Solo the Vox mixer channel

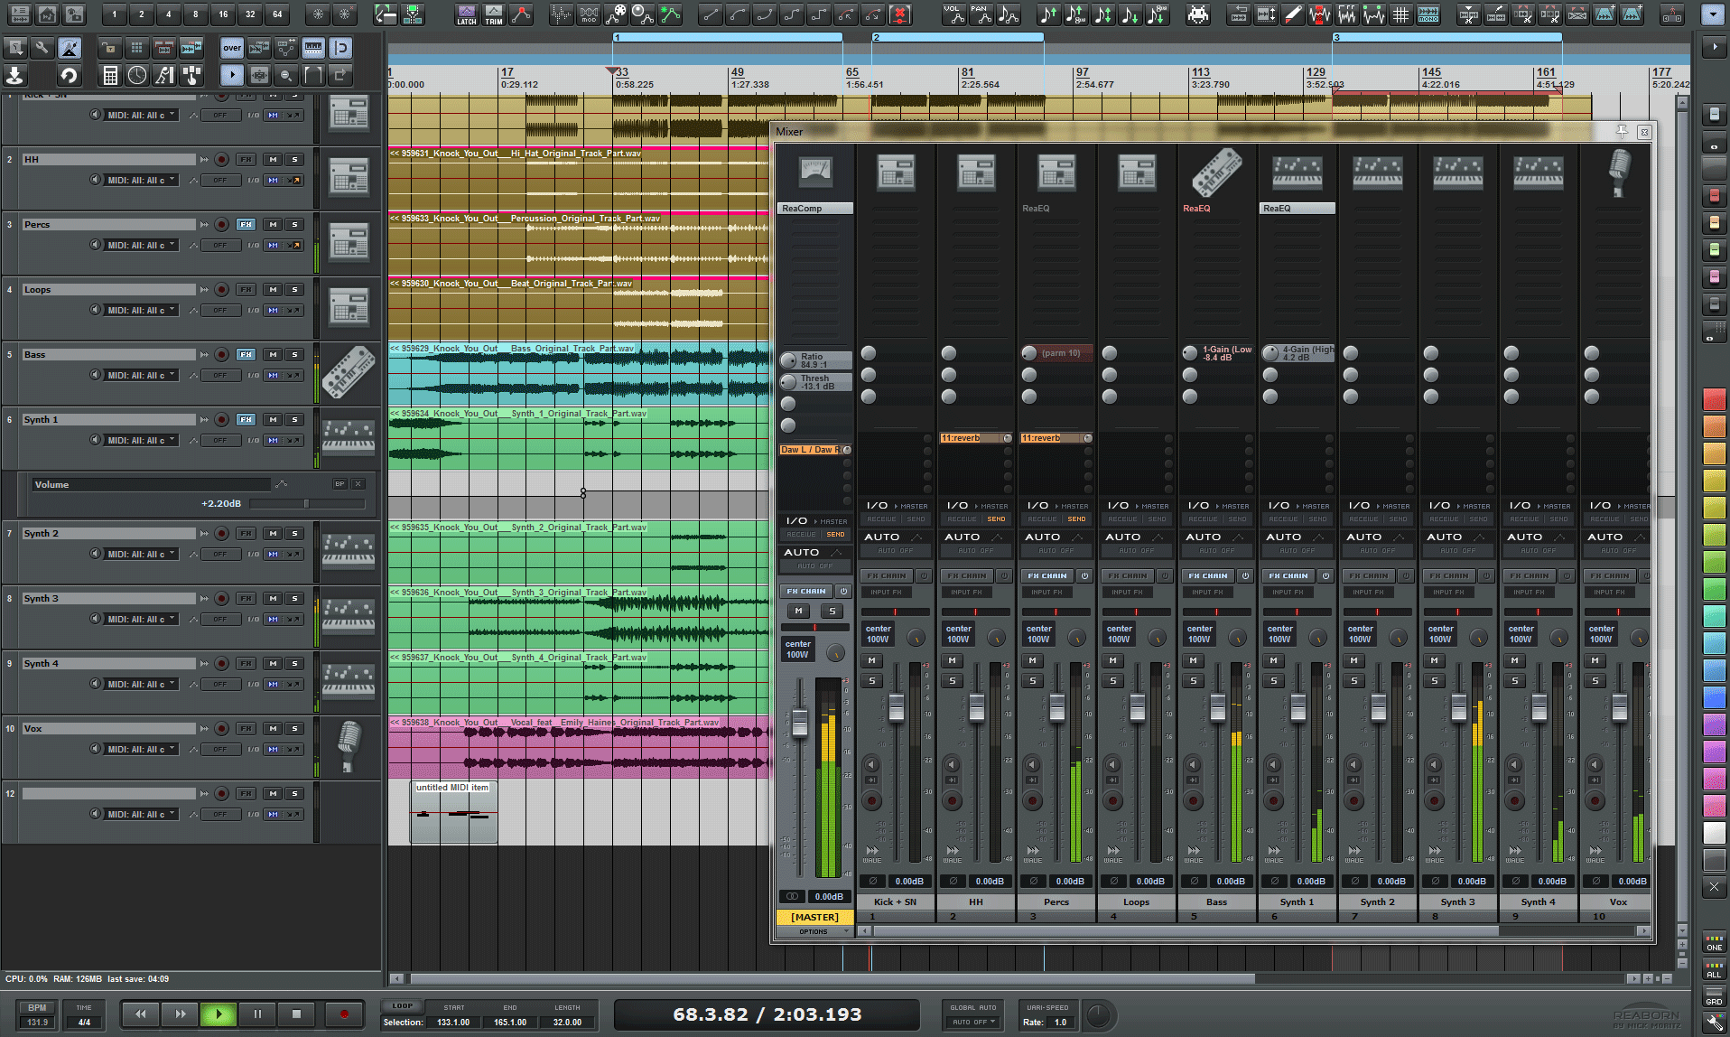(x=1595, y=680)
